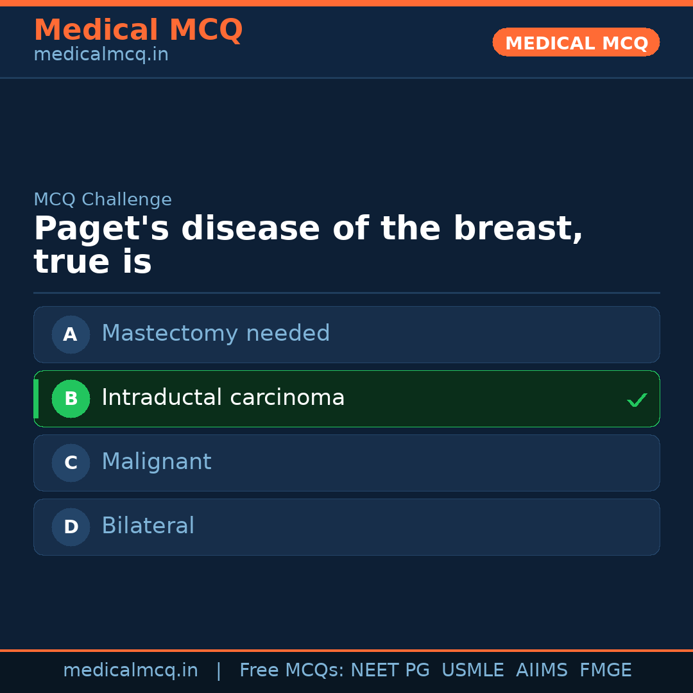Screen dimensions: 693x693
Task: Click the large 'Medical MCQ' header title
Action: coord(138,30)
